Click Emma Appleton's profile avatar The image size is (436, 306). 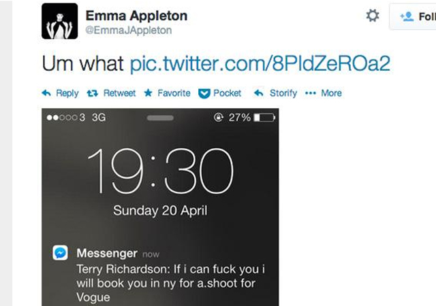coord(59,21)
